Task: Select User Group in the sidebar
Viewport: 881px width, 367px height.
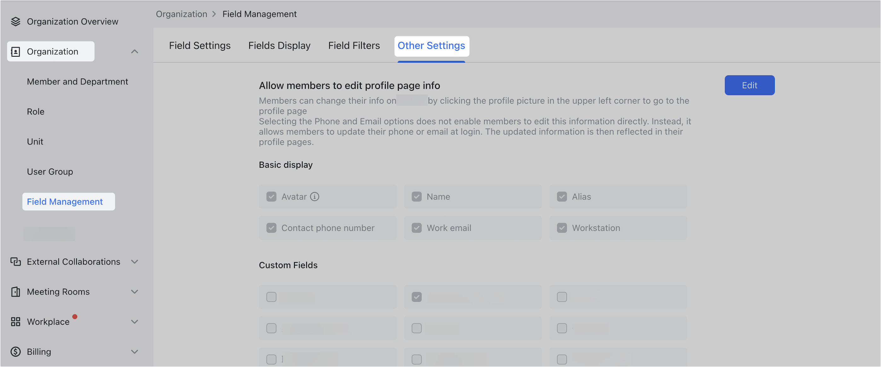Action: (50, 172)
